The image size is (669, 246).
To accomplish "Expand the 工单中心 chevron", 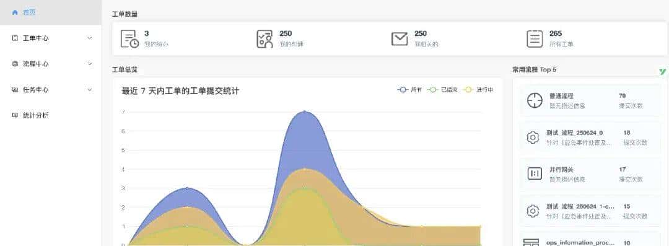I will click(x=90, y=38).
